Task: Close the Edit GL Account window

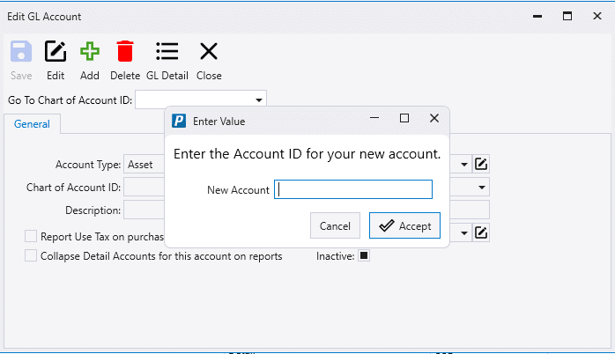Action: [597, 16]
